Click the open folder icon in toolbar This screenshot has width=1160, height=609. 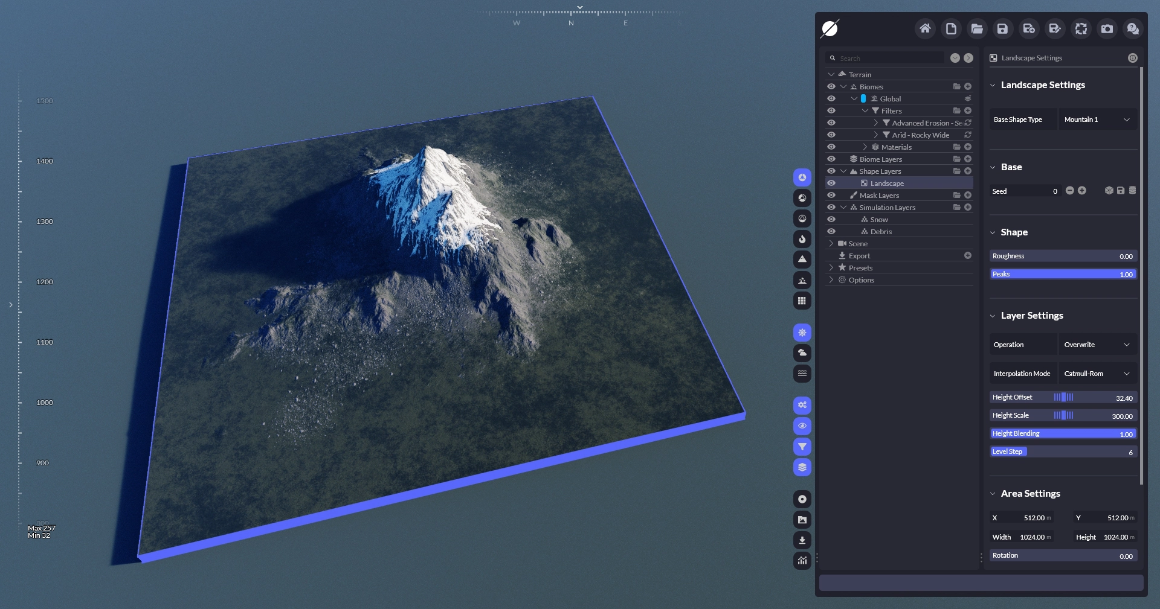(977, 28)
